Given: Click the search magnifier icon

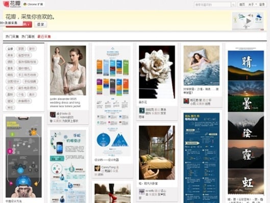Looking at the screenshot, I should 233,5.
